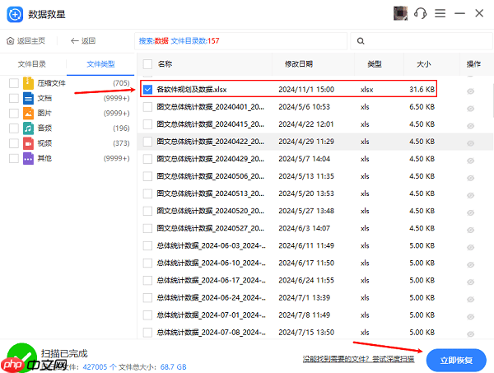
Task: Preview 各软件规划及数据.xlsx with its eye icon
Action: pos(471,89)
